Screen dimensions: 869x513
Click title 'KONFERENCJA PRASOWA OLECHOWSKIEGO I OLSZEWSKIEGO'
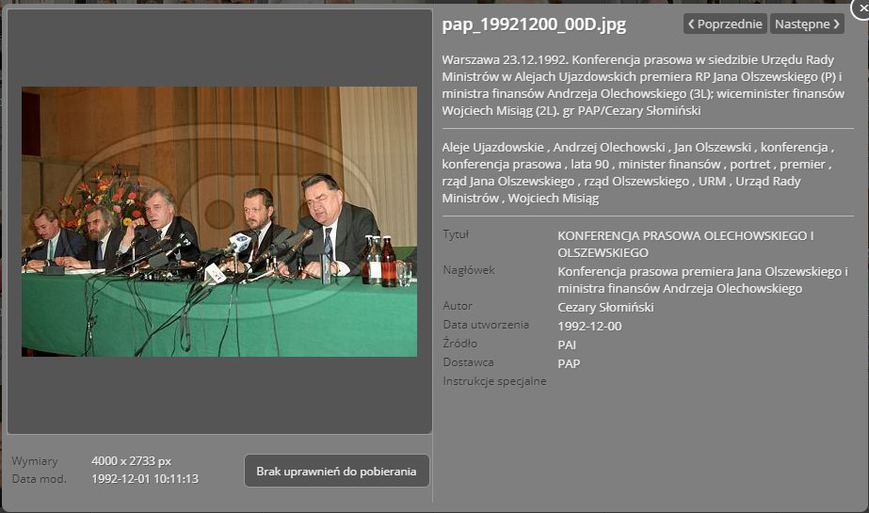pyautogui.click(x=685, y=245)
